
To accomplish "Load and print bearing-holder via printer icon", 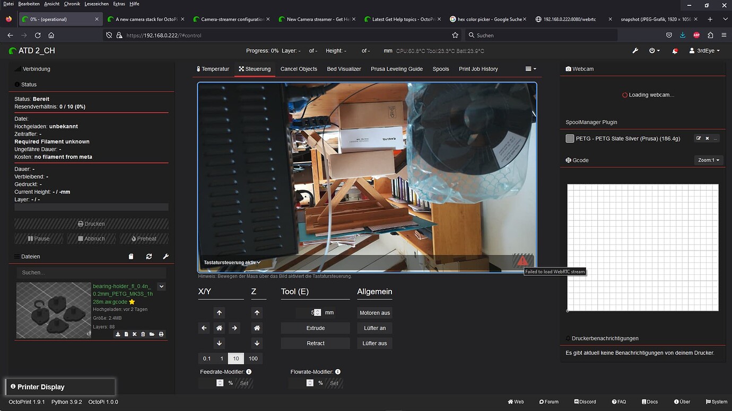I will pos(161,334).
